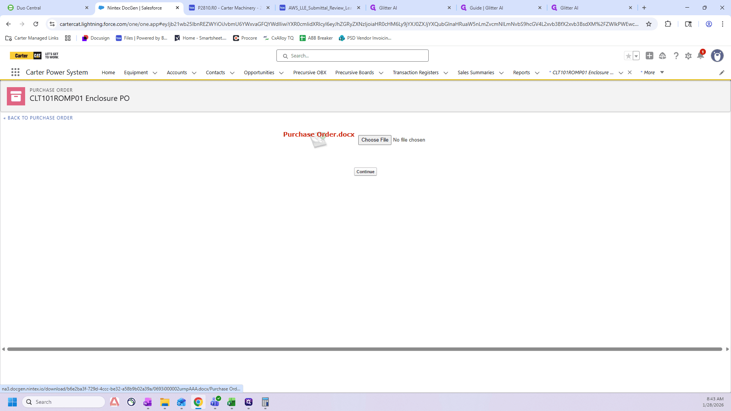Open Excel from the taskbar
Image resolution: width=731 pixels, height=411 pixels.
click(x=231, y=402)
